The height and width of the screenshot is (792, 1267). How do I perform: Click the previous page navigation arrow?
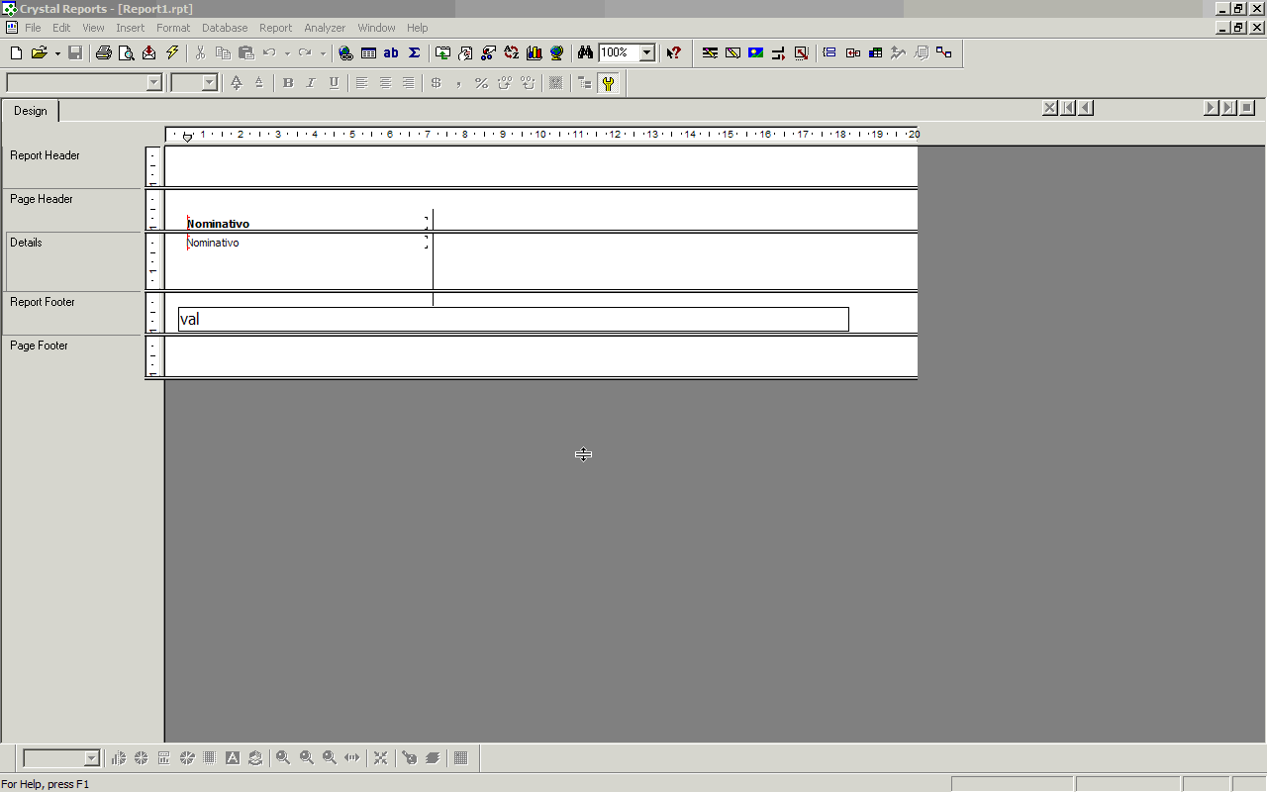click(x=1086, y=108)
